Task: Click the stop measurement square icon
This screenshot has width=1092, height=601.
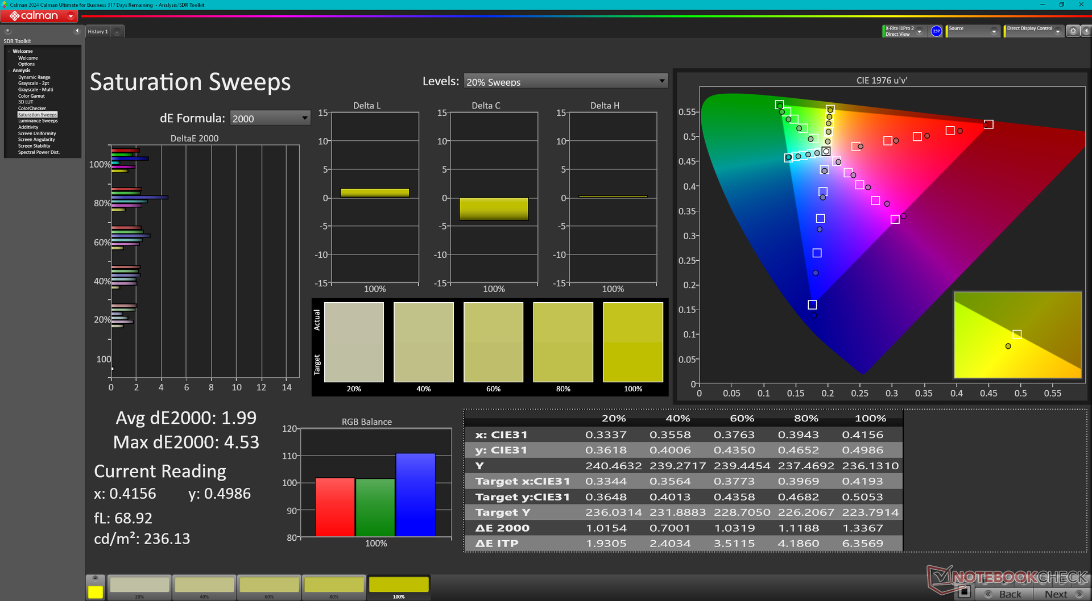Action: pyautogui.click(x=964, y=592)
